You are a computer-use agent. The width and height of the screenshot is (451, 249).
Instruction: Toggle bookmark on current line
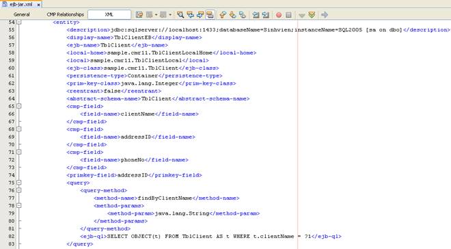click(243, 14)
